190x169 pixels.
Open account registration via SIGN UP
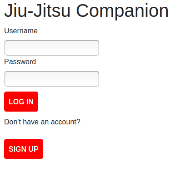24,149
